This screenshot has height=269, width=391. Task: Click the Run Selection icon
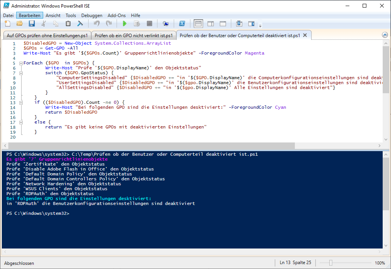click(137, 24)
